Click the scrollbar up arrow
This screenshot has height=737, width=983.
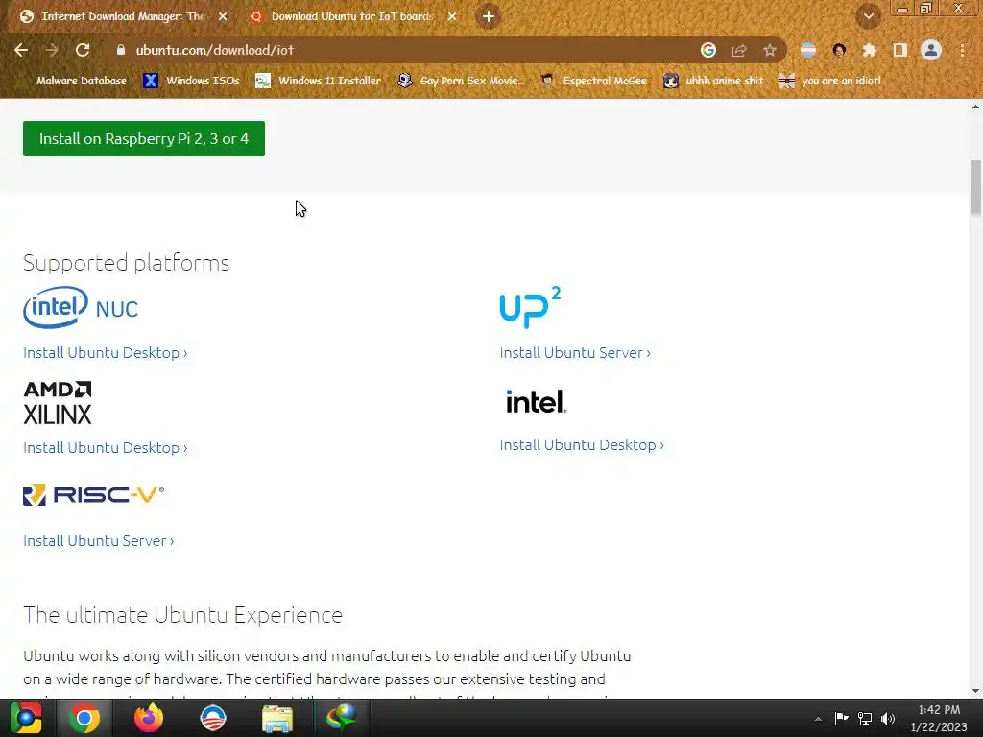click(x=975, y=107)
